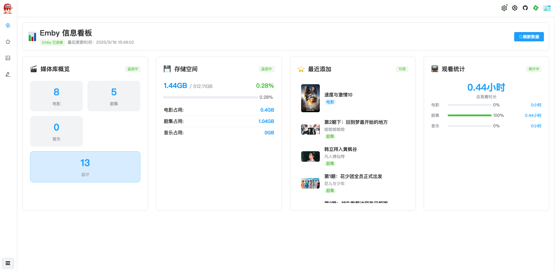Click the bar chart icon beside Emby 信息看板

point(32,36)
